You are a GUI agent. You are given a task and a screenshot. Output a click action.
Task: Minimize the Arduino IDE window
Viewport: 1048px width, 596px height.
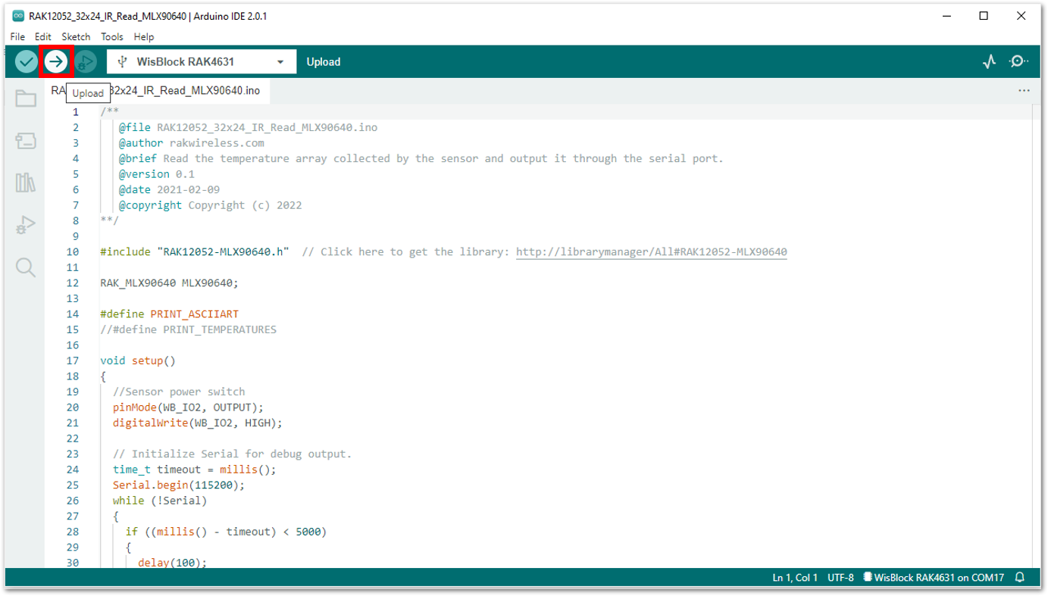coord(946,16)
